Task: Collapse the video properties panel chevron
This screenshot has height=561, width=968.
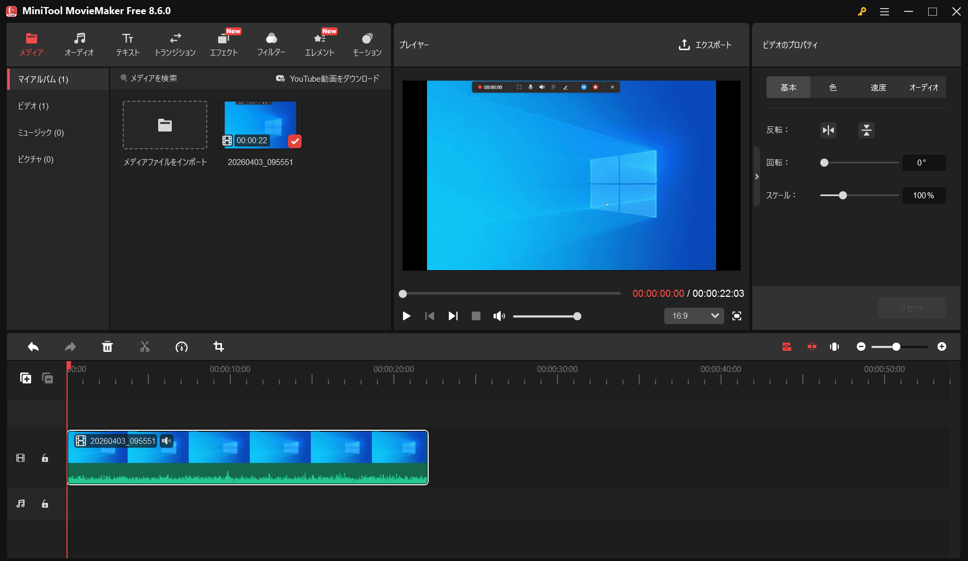Action: [757, 176]
